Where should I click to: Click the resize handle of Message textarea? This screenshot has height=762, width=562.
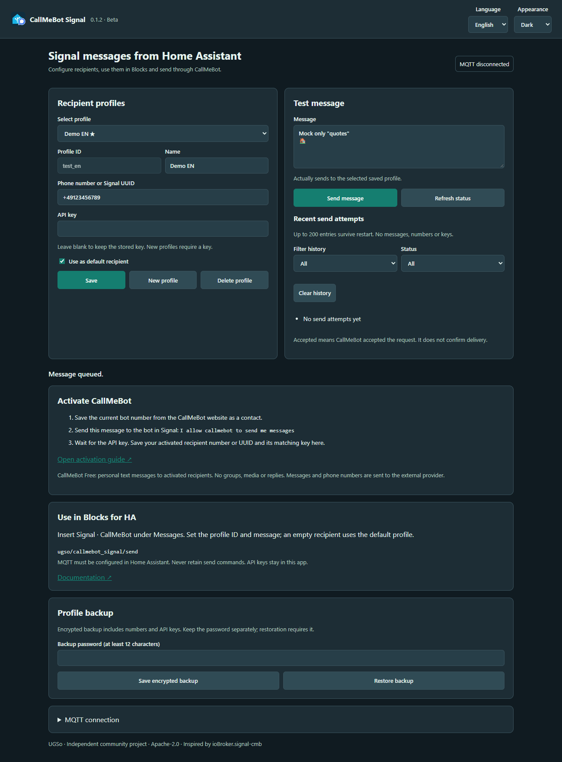pyautogui.click(x=502, y=166)
